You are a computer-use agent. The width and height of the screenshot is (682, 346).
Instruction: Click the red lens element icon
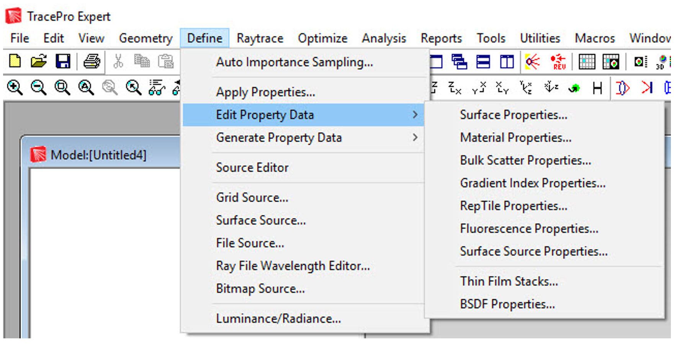623,88
